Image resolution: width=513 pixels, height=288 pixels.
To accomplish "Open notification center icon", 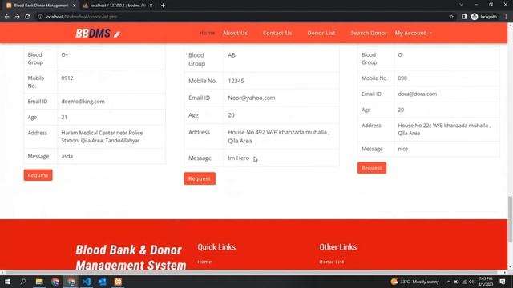I will [x=503, y=282].
